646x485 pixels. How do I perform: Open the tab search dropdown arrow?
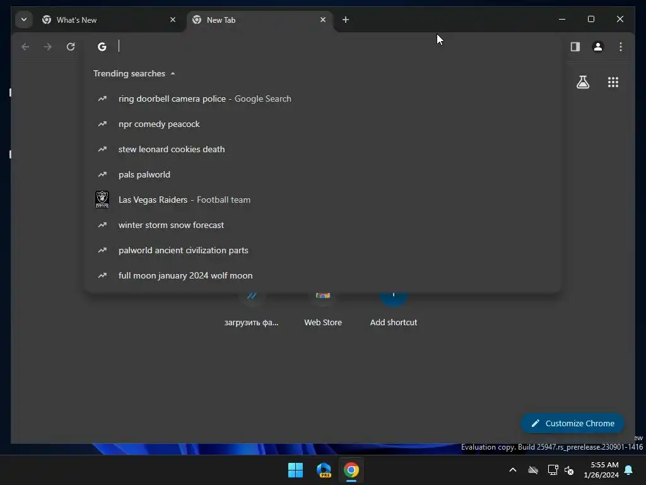tap(24, 20)
